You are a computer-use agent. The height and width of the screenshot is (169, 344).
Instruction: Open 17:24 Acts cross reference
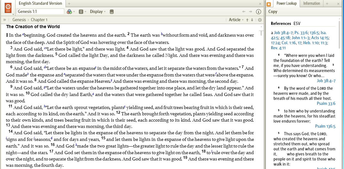[275, 43]
